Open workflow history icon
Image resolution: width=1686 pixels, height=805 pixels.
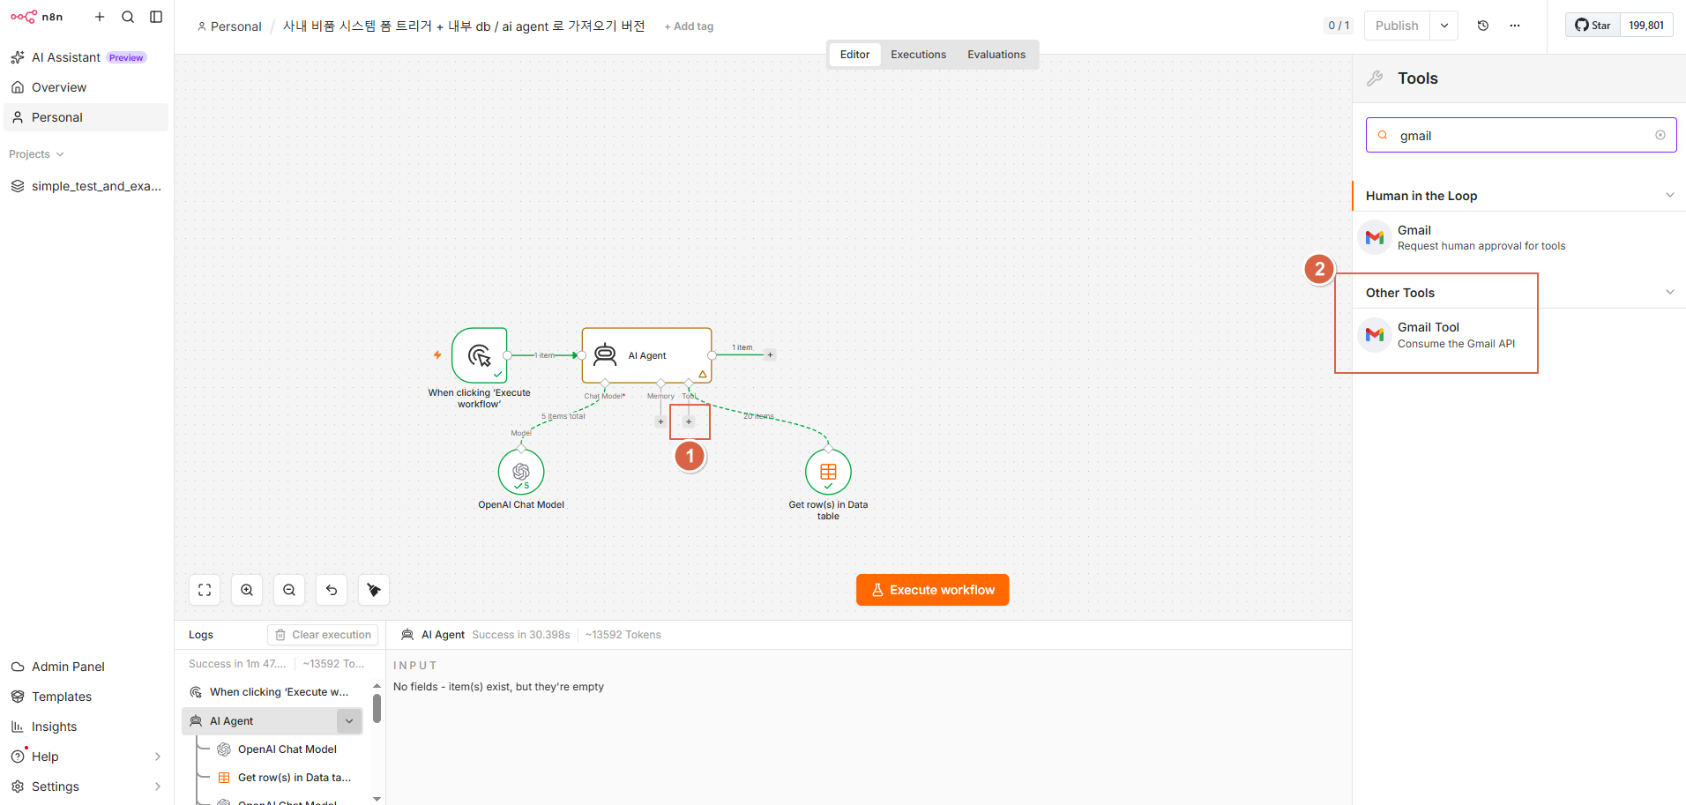(1483, 26)
